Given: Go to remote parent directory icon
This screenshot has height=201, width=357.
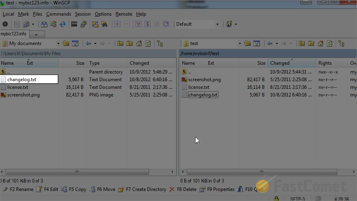Looking at the screenshot, I should 302,43.
